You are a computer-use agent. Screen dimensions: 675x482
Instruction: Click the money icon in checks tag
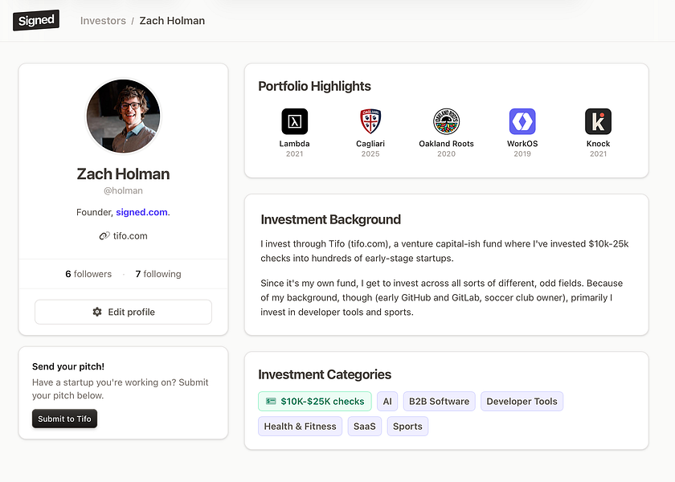point(271,401)
